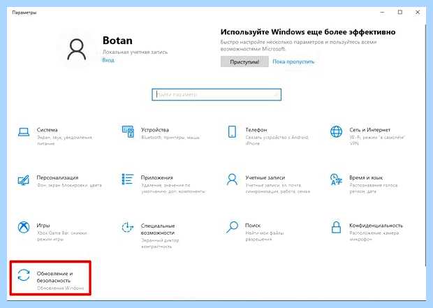Open the Приложения list icon
The width and height of the screenshot is (433, 308).
(x=128, y=179)
